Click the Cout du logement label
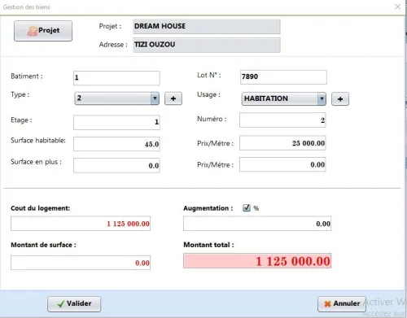 tap(40, 208)
